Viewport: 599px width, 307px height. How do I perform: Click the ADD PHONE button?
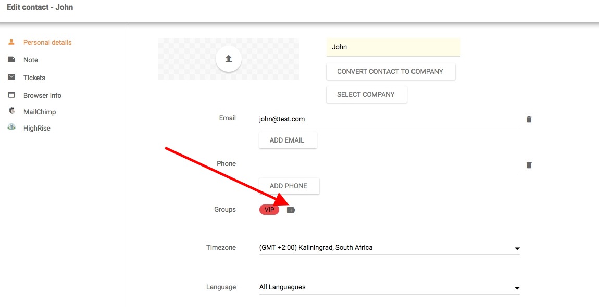click(x=289, y=186)
